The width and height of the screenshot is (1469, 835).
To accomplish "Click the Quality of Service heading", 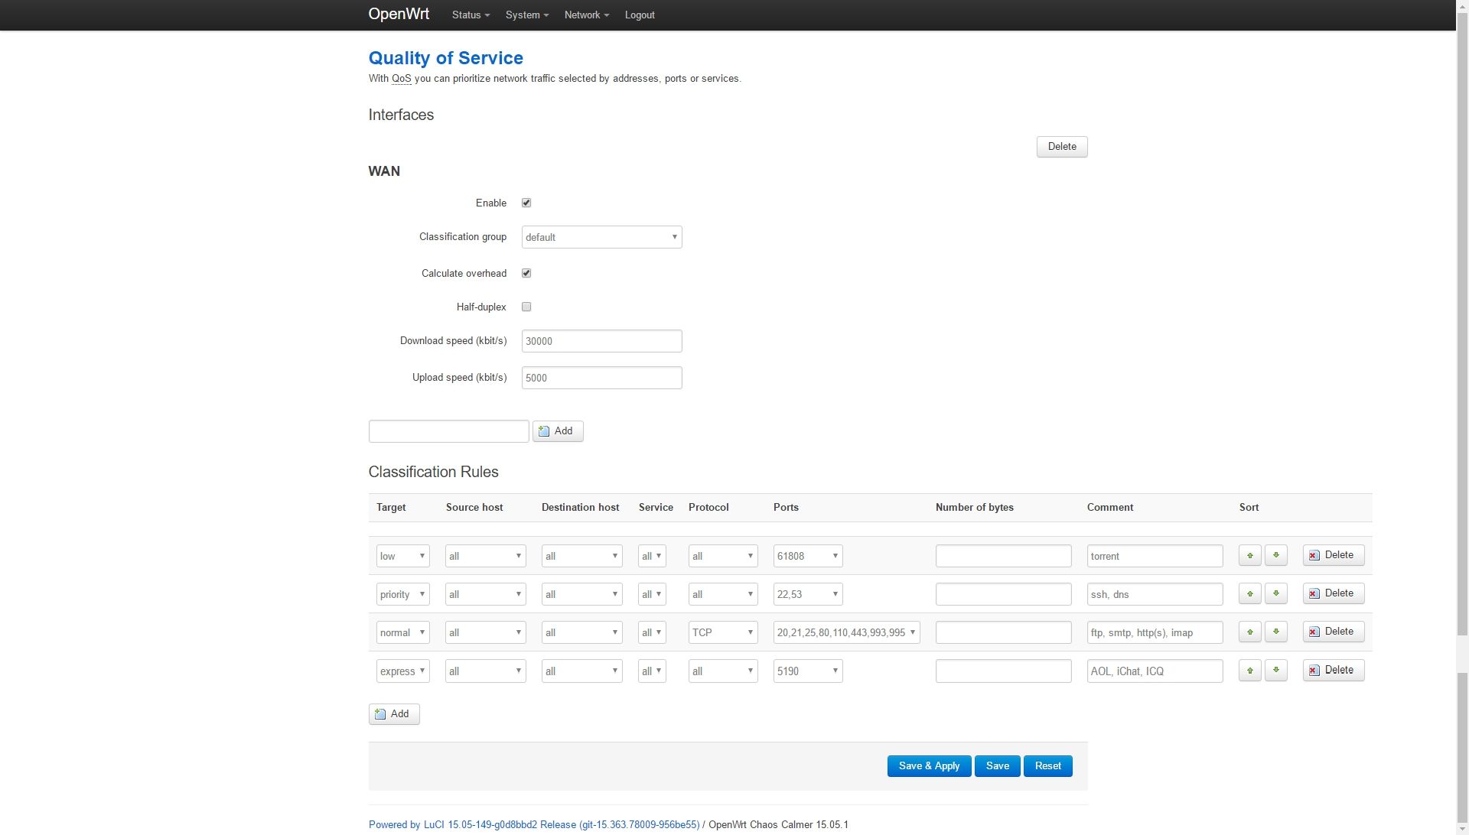I will pos(446,58).
